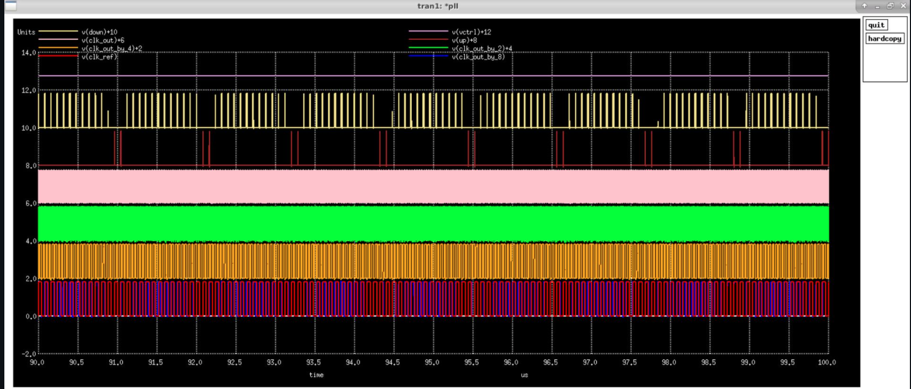911x389 pixels.
Task: Click the us unit label below x-axis
Action: point(524,375)
